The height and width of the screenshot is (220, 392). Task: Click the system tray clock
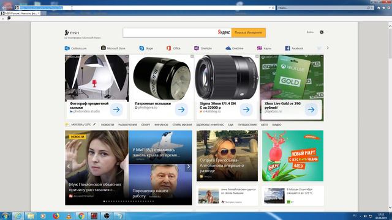tap(381, 216)
